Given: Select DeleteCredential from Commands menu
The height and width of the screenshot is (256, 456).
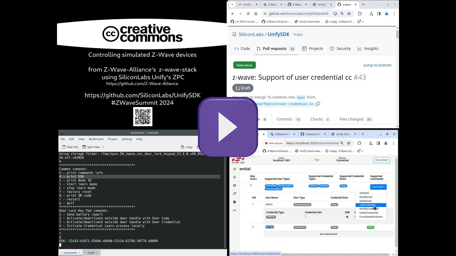Looking at the screenshot, I should [369, 213].
